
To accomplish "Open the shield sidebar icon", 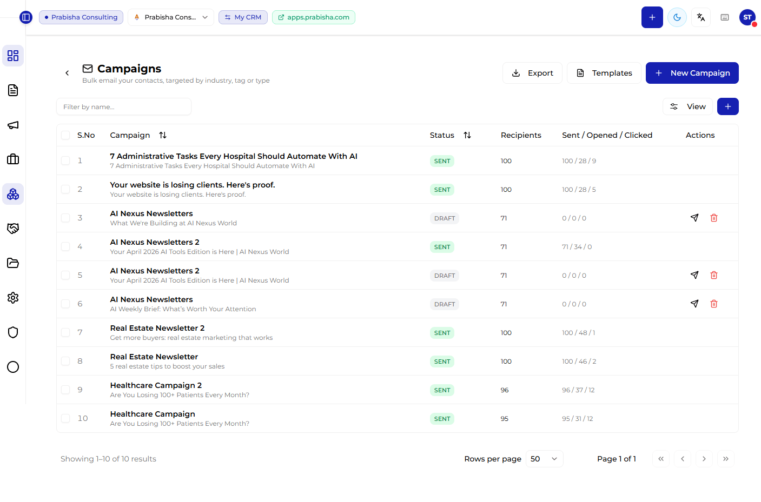I will pyautogui.click(x=13, y=332).
